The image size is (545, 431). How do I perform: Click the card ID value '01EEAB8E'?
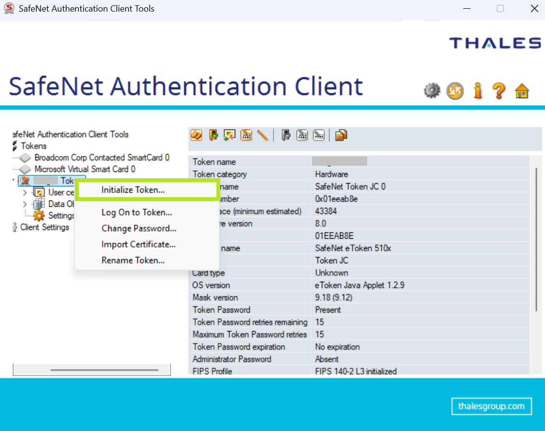point(334,236)
